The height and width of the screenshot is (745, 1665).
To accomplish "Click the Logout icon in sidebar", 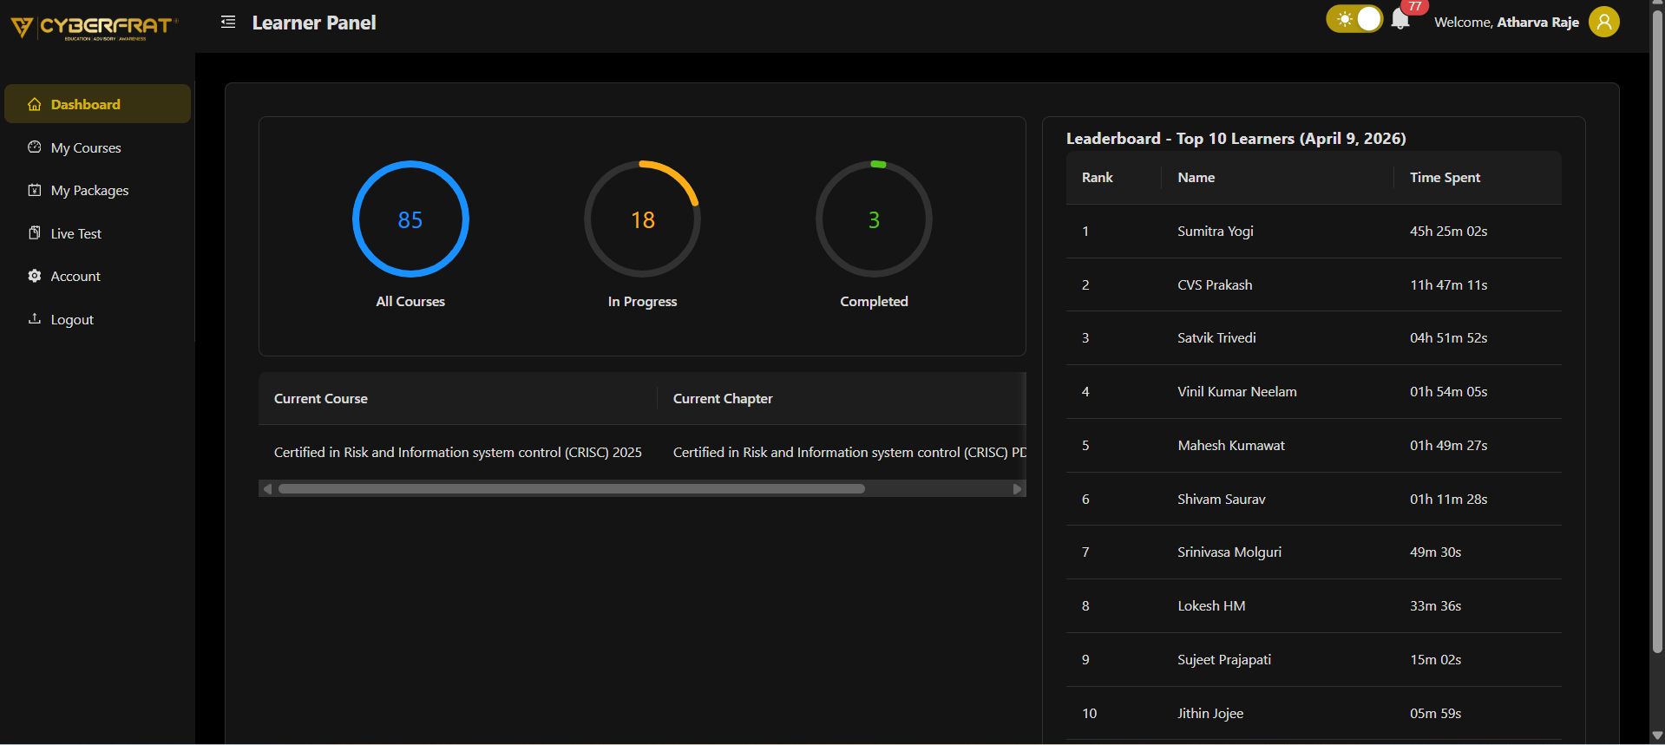I will click(35, 318).
